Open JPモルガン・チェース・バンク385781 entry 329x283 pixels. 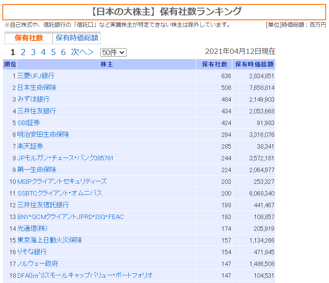pos(65,158)
